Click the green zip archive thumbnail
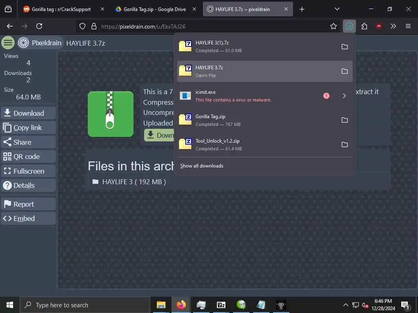 click(110, 114)
